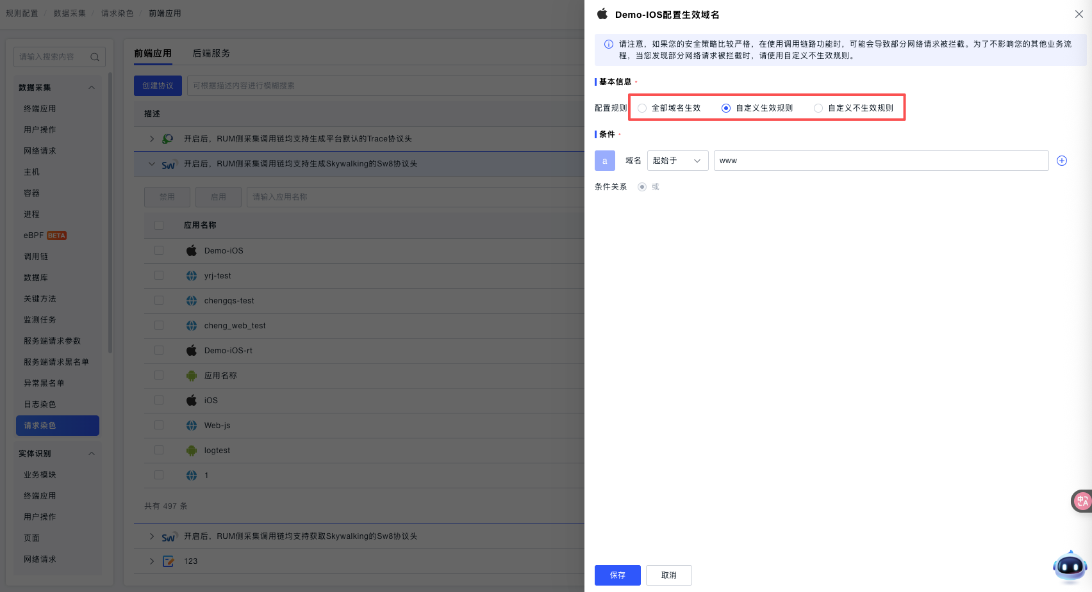Click the plus icon to add condition
This screenshot has height=592, width=1092.
pyautogui.click(x=1061, y=161)
